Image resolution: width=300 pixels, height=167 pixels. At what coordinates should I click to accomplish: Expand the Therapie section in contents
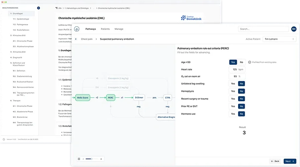16,101
